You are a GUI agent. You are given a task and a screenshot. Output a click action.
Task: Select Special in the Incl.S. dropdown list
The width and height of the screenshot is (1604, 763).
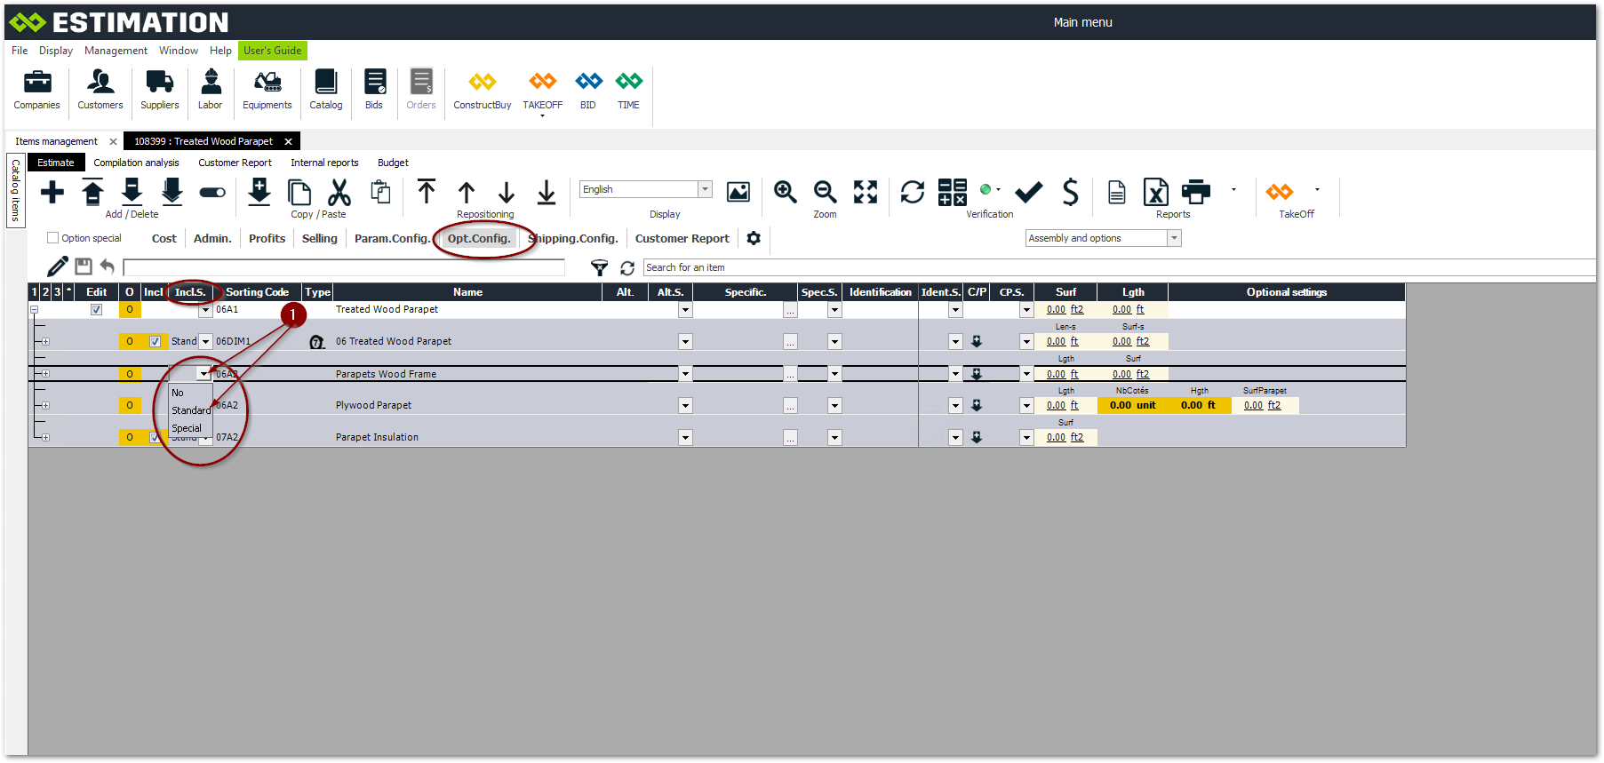click(x=187, y=428)
